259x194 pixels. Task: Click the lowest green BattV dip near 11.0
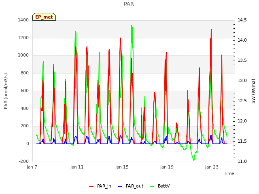[x=194, y=160]
